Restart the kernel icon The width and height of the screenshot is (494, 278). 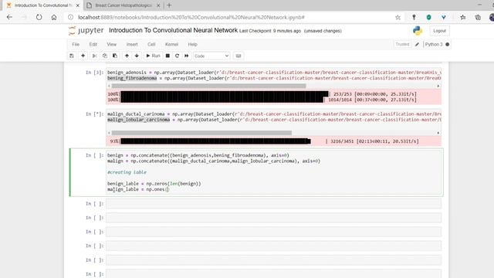coord(177,56)
